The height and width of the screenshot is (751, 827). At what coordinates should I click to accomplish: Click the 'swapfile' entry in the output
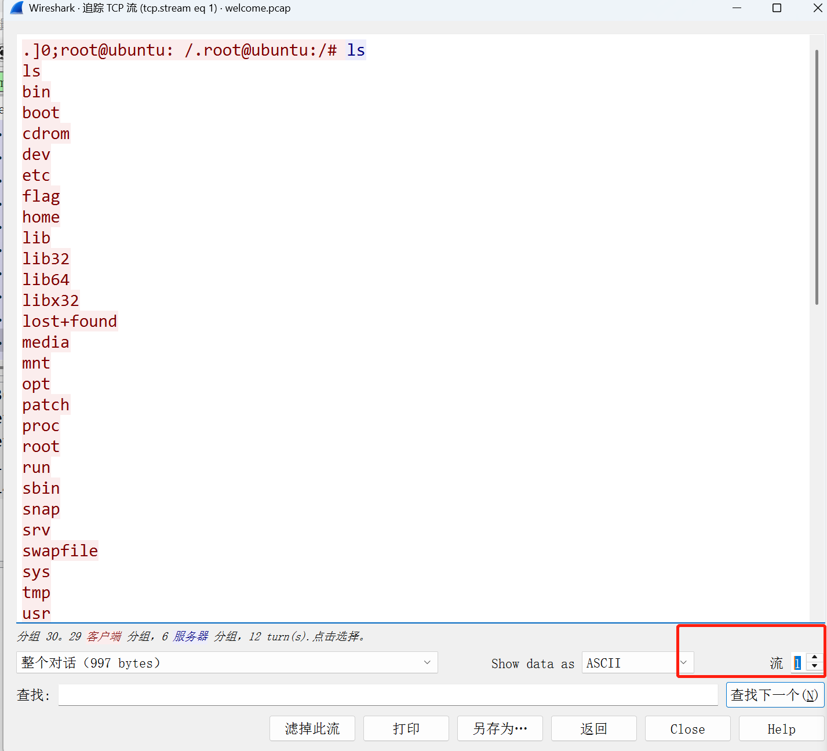click(60, 551)
